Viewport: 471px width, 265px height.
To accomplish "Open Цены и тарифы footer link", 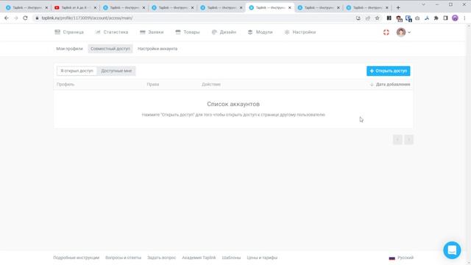I will 262,258.
